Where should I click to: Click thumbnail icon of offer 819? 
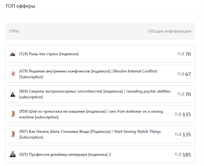[x=13, y=94]
